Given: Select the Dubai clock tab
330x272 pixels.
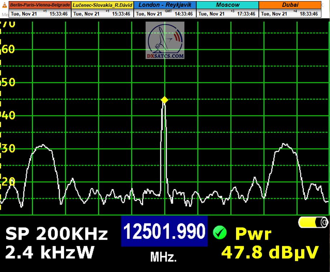Looking at the screenshot, I should (x=290, y=5).
